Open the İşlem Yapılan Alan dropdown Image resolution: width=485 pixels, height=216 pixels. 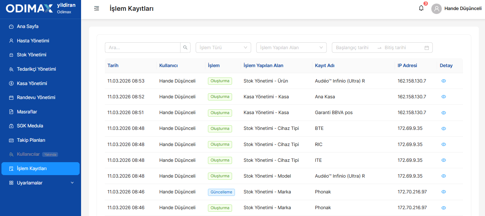click(x=292, y=47)
